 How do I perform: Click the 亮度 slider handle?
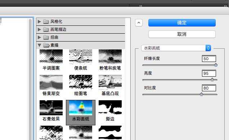click(212, 79)
